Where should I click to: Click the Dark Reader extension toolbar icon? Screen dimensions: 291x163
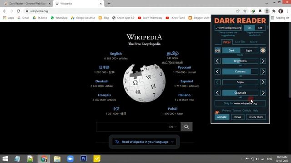pyautogui.click(x=267, y=11)
